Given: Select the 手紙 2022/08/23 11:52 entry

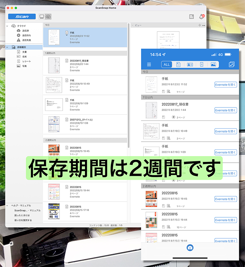Looking at the screenshot, I should point(85,37).
